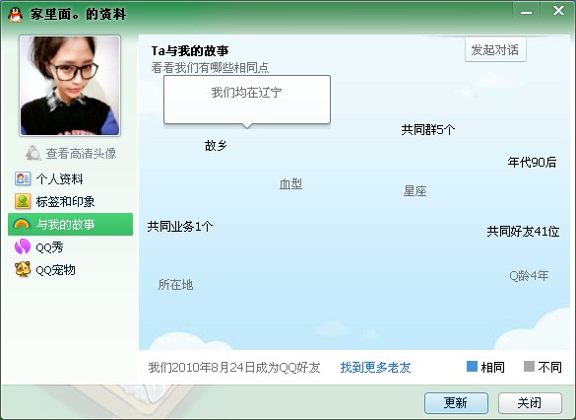
Task: Click the gray 不同 legend swatch
Action: coord(529,367)
